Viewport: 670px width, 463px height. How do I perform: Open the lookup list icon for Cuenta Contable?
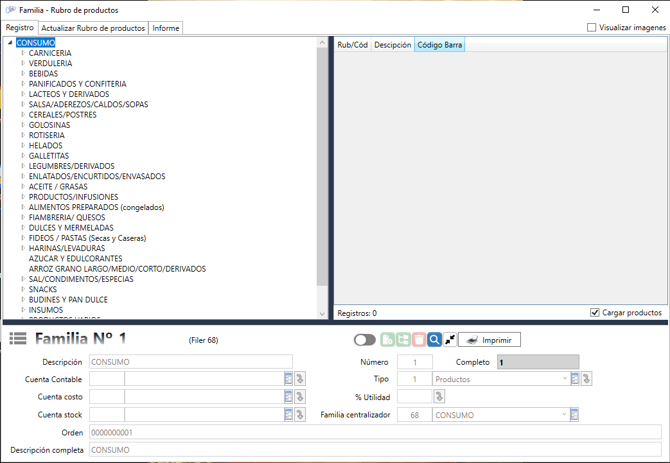click(288, 380)
